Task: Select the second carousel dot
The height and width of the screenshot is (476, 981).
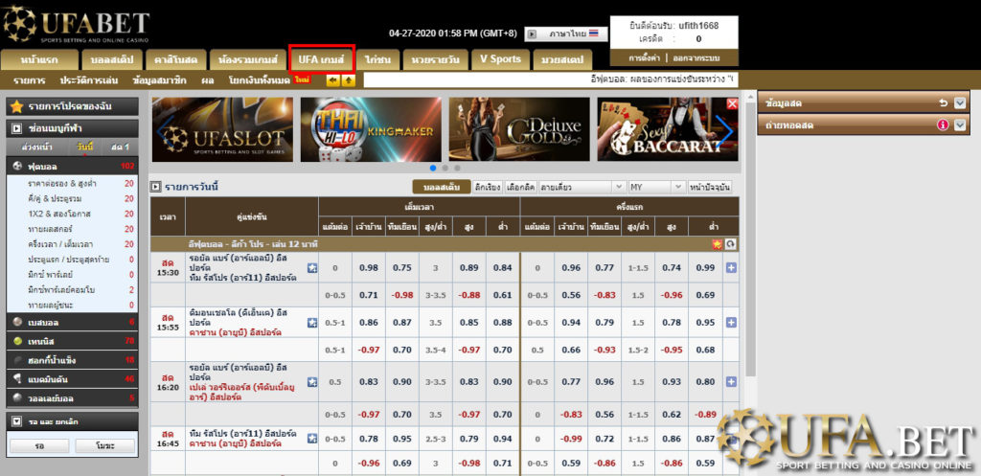Action: [445, 168]
